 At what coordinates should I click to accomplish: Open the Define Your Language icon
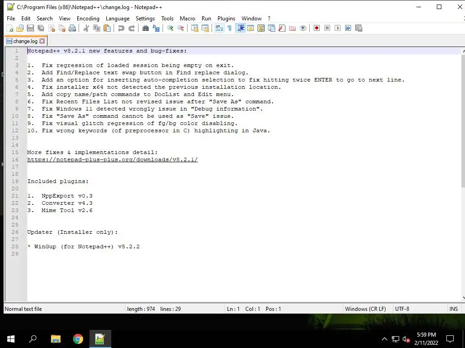pos(251,29)
